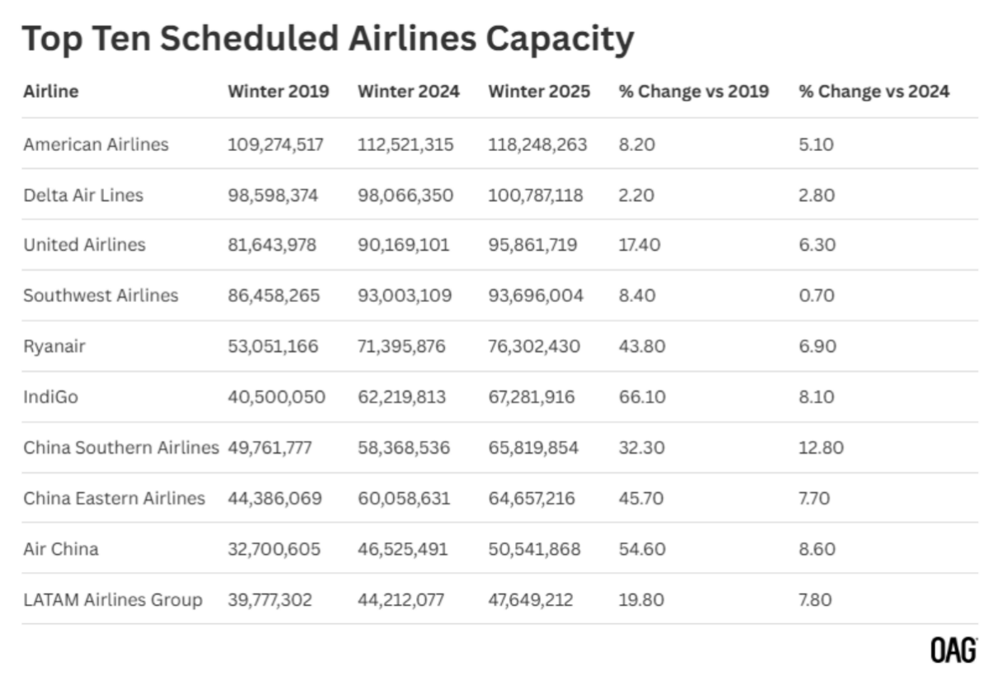This screenshot has height=690, width=989.
Task: Select the Southwest Airlines row label
Action: coord(101,295)
